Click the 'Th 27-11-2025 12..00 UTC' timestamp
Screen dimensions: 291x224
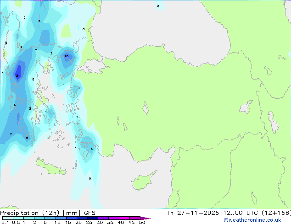(212, 213)
